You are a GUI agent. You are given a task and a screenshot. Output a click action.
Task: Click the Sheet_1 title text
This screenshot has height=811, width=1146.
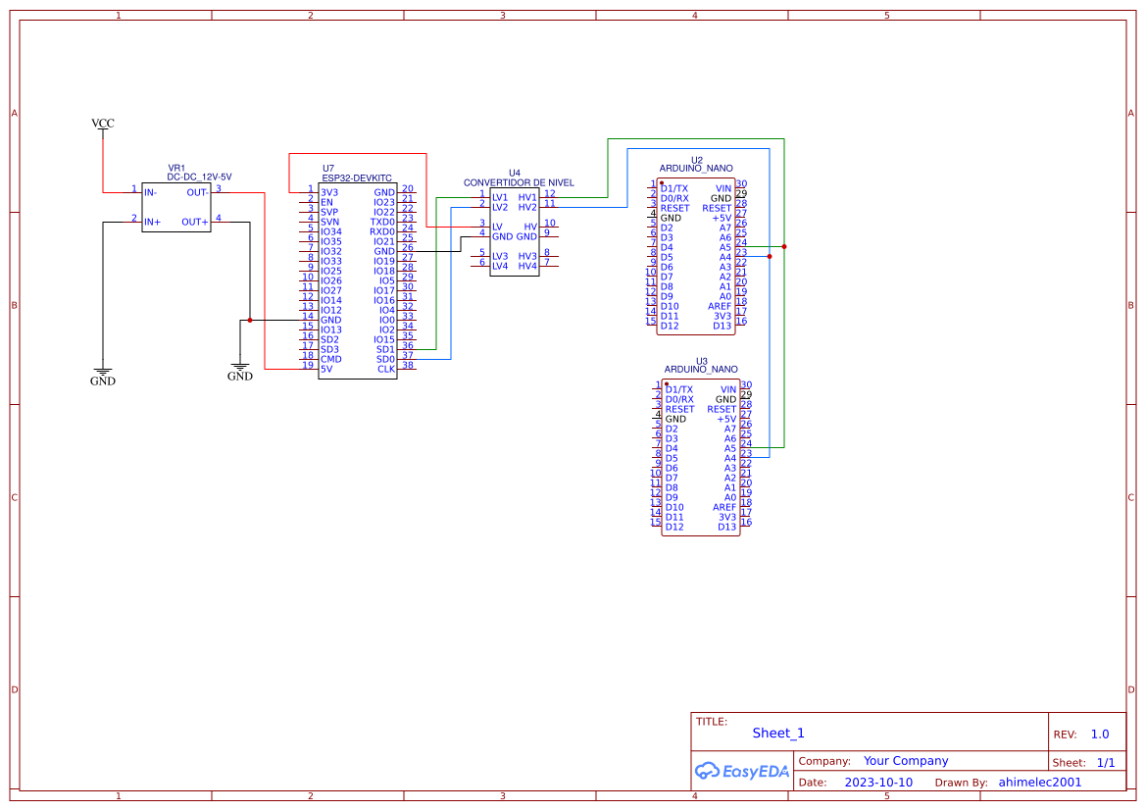778,733
